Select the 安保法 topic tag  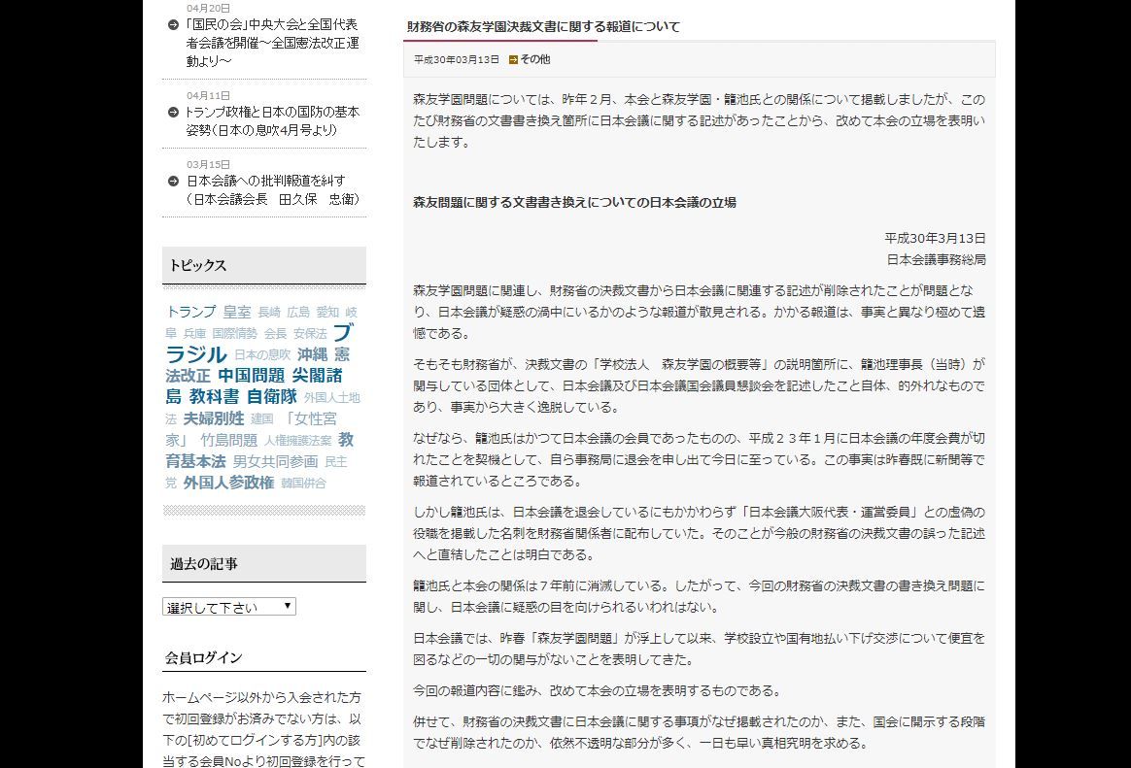pos(309,334)
